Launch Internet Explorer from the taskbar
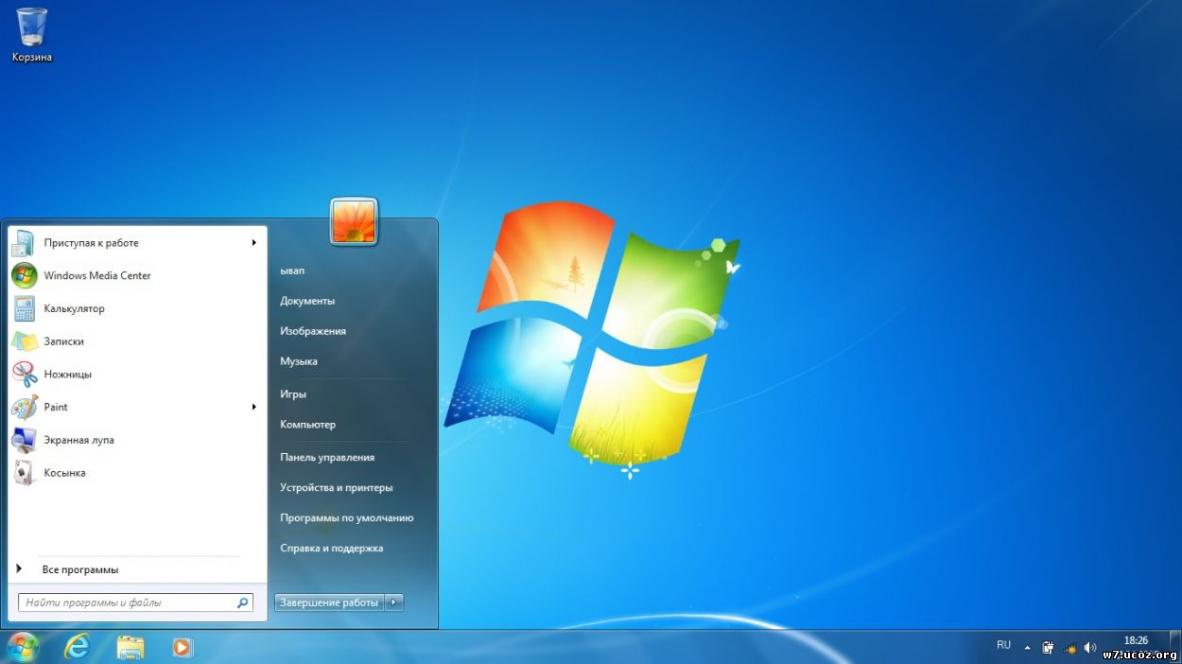This screenshot has height=664, width=1182. 76,647
